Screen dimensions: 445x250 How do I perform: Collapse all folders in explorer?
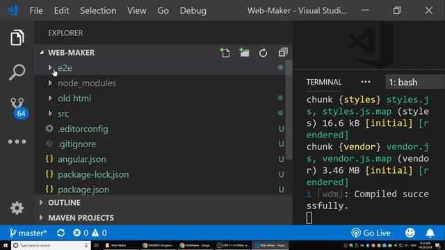(x=283, y=53)
